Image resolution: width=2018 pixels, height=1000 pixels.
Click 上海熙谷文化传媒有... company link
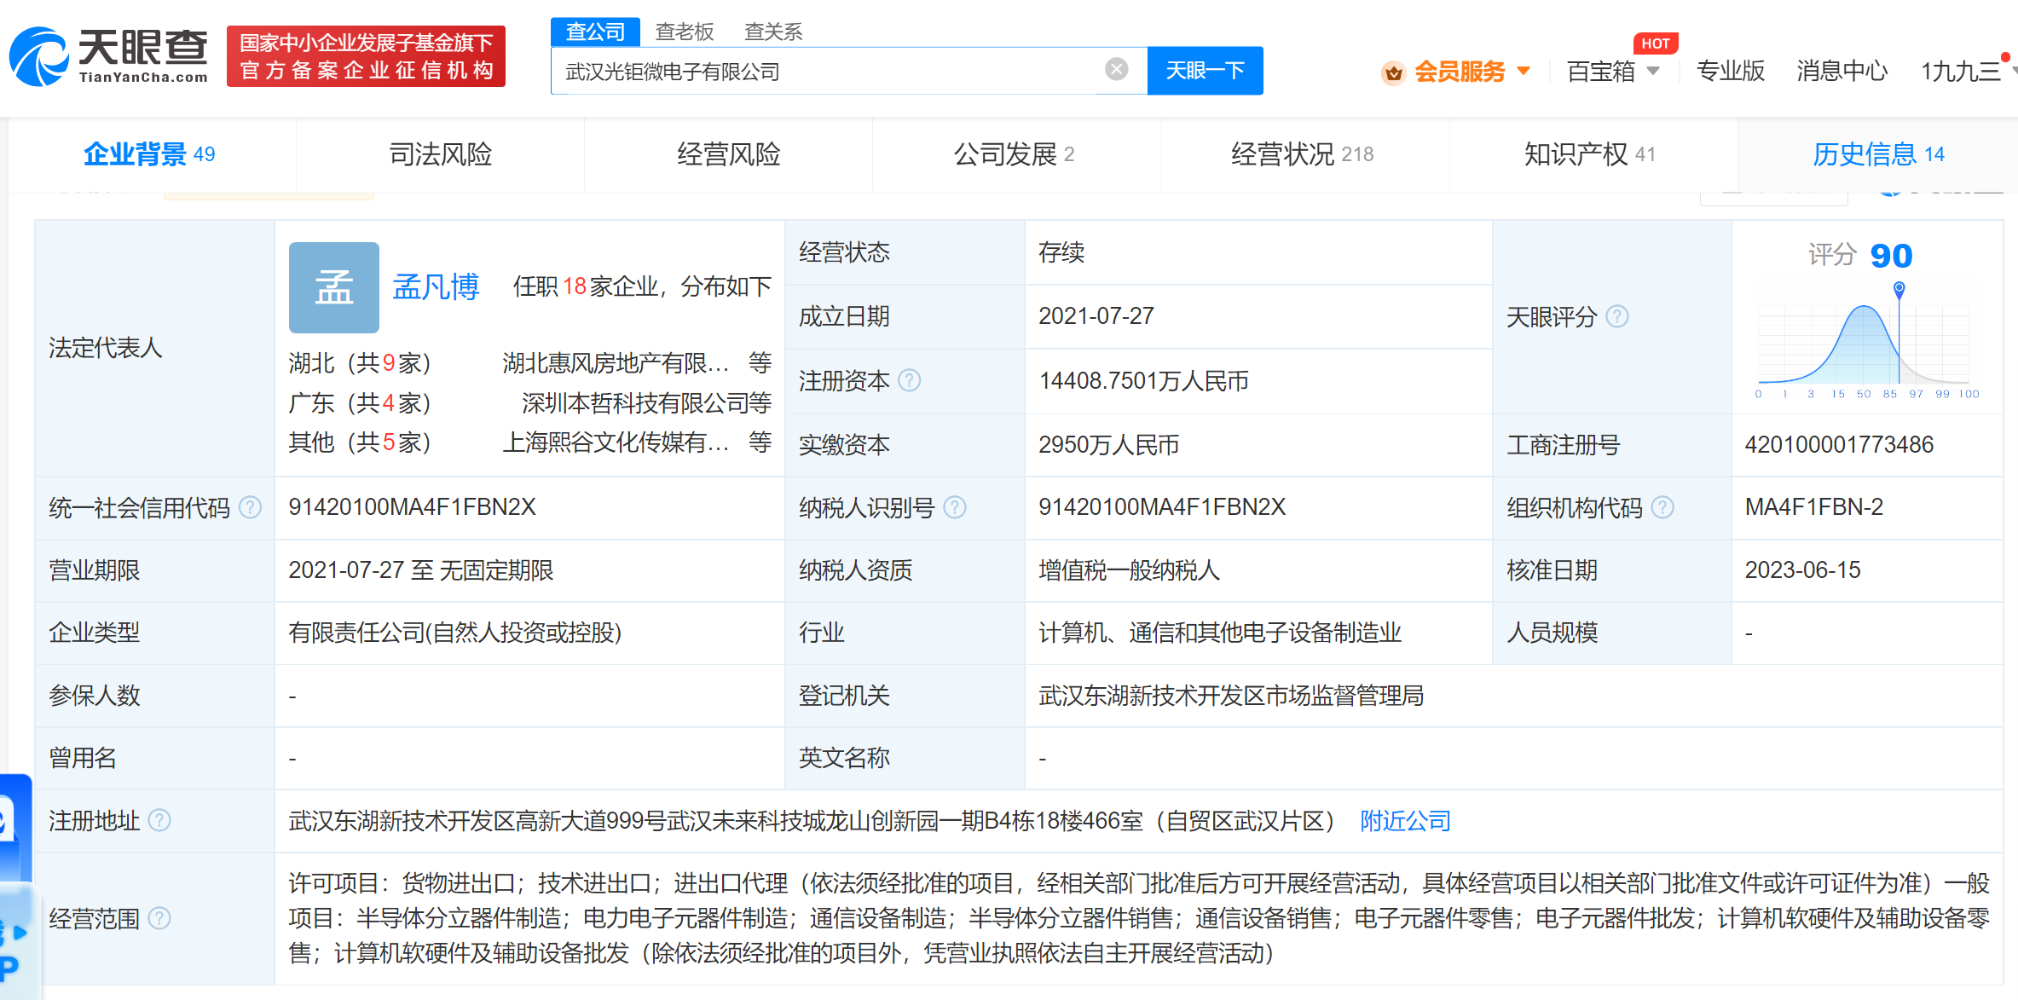pos(616,442)
